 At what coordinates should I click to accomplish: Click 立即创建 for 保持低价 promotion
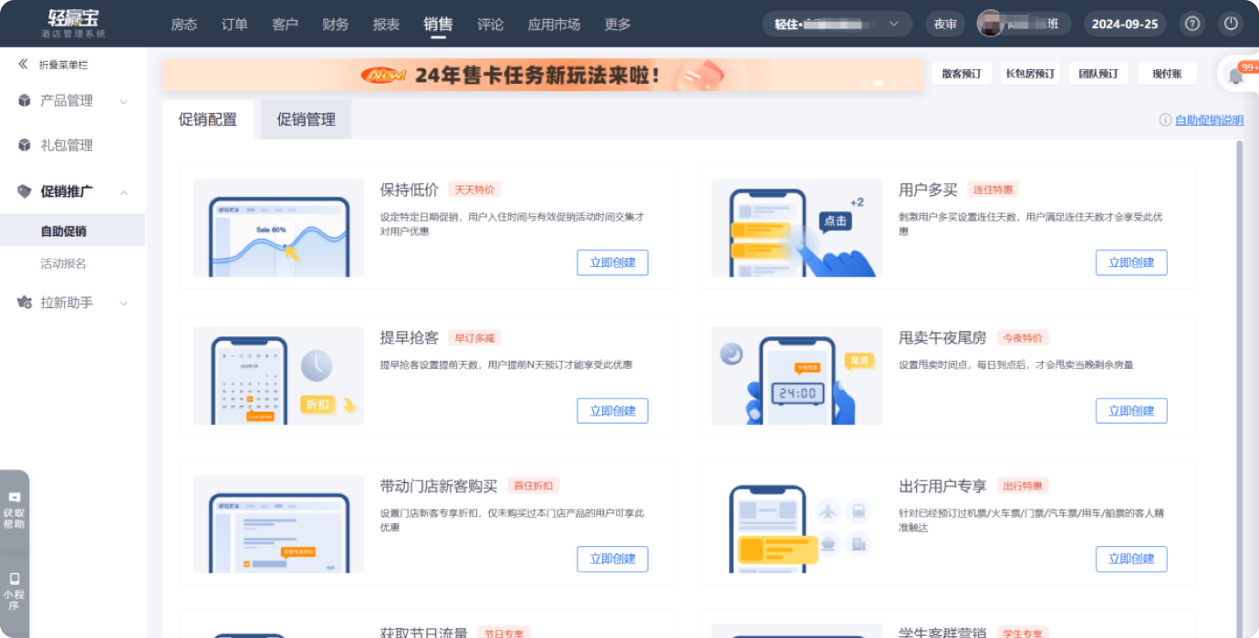[x=612, y=262]
